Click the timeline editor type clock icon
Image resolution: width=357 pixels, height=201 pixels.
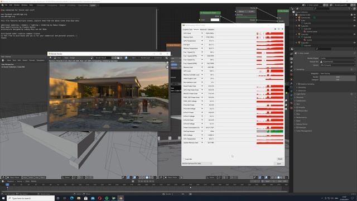click(3, 181)
